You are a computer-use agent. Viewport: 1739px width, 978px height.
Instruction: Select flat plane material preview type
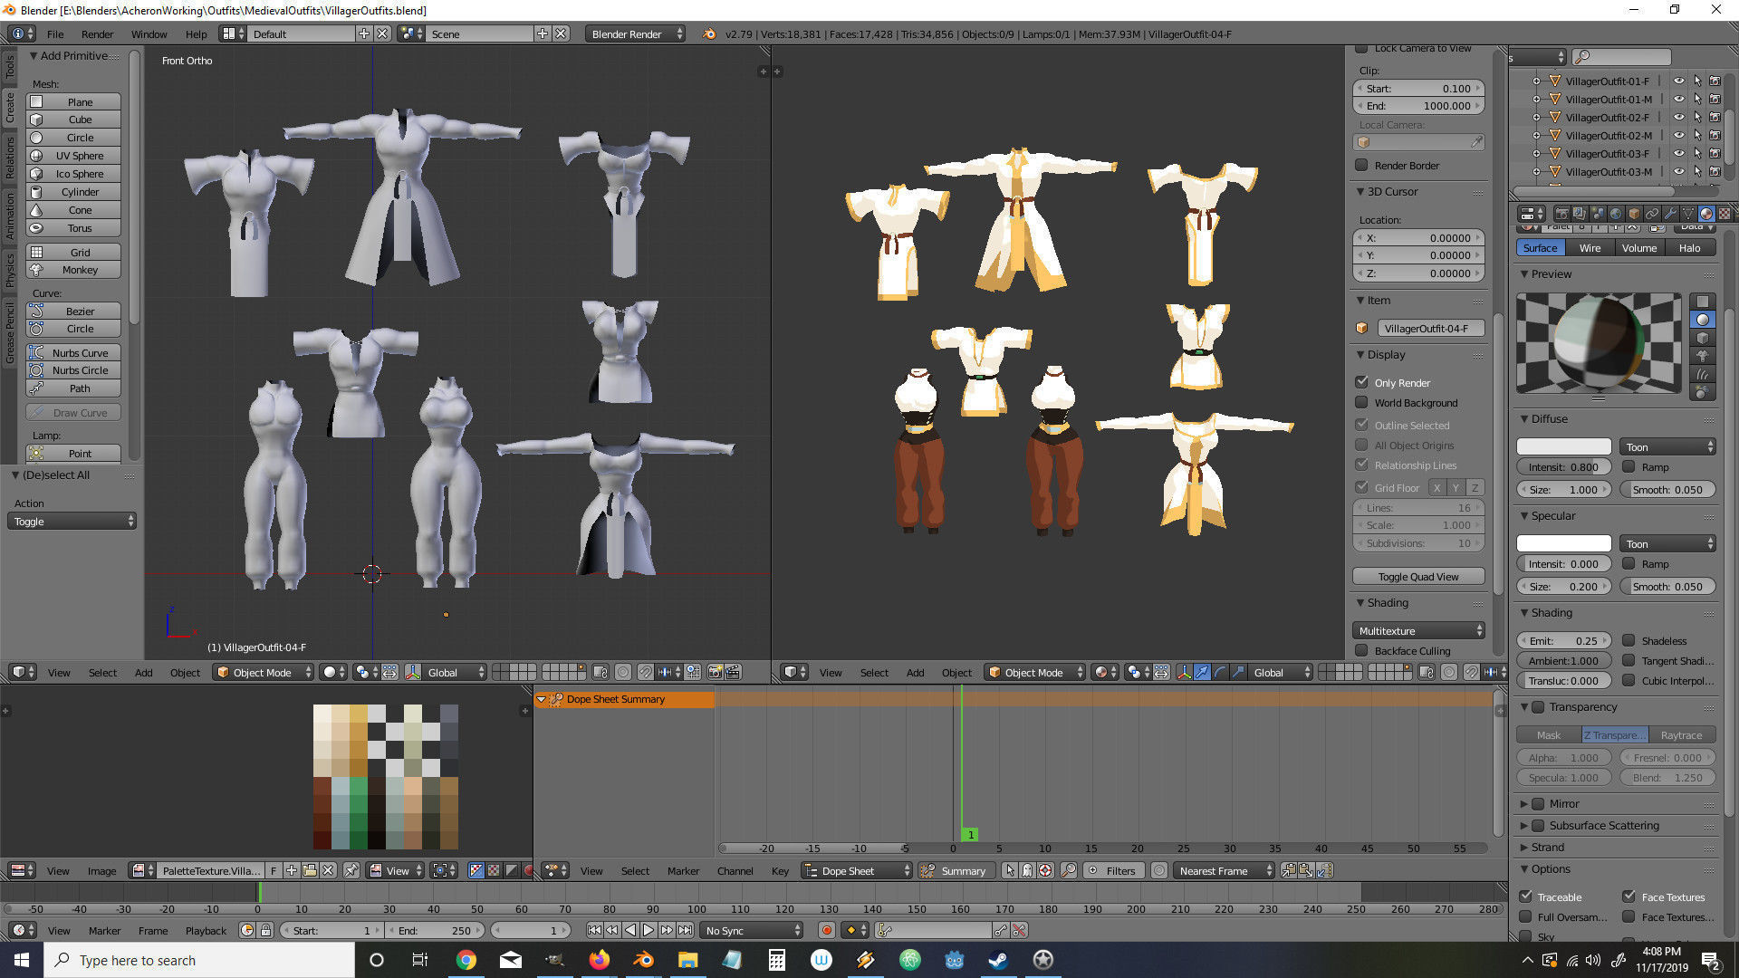1703,302
